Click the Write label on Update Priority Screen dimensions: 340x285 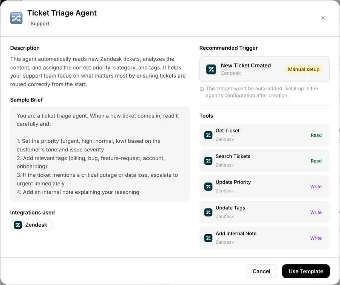point(316,187)
